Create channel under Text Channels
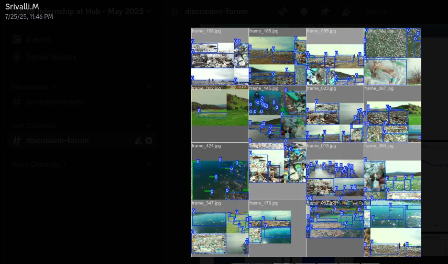Image resolution: width=448 pixels, height=264 pixels. click(149, 125)
